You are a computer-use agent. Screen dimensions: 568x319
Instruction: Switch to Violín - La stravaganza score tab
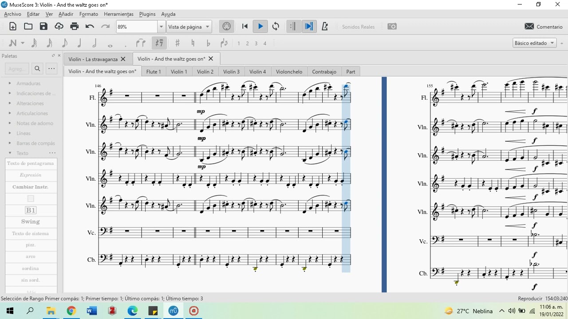[93, 59]
